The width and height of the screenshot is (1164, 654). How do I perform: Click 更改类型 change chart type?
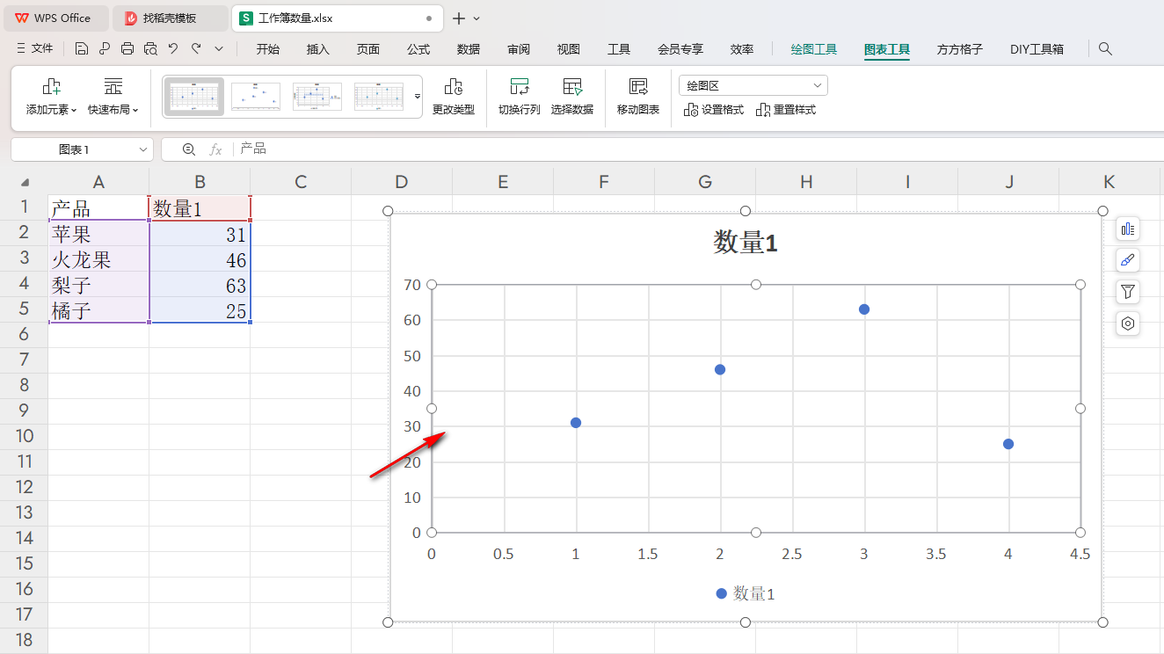(x=454, y=97)
